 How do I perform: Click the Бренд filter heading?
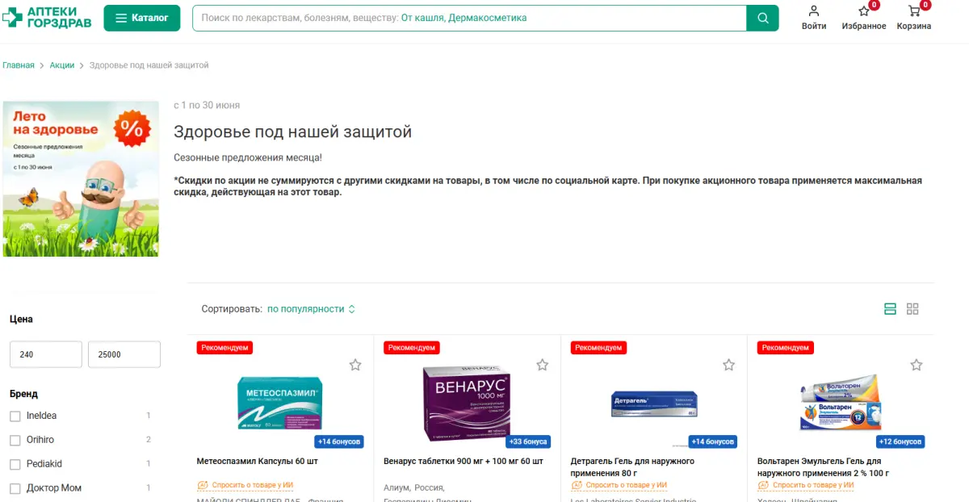23,395
